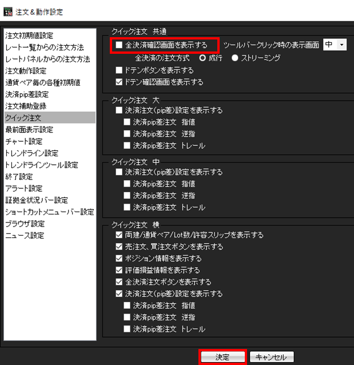Select 通貨ペア毎の各種初期値
The image size is (354, 365).
(50, 82)
